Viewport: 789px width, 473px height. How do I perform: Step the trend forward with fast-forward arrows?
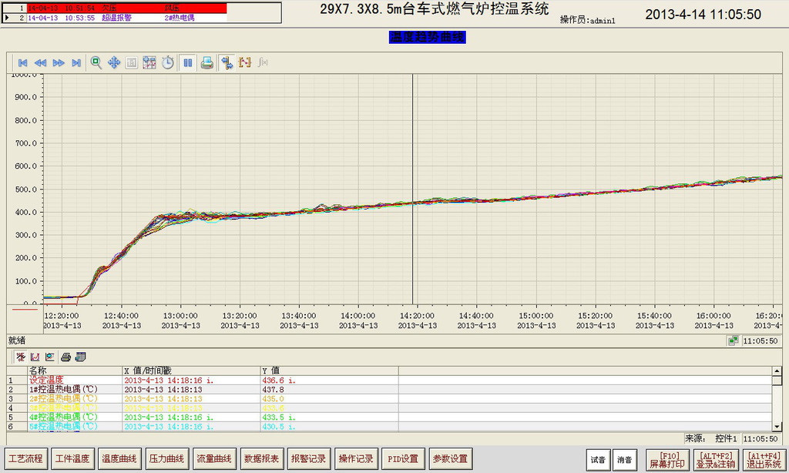(59, 63)
